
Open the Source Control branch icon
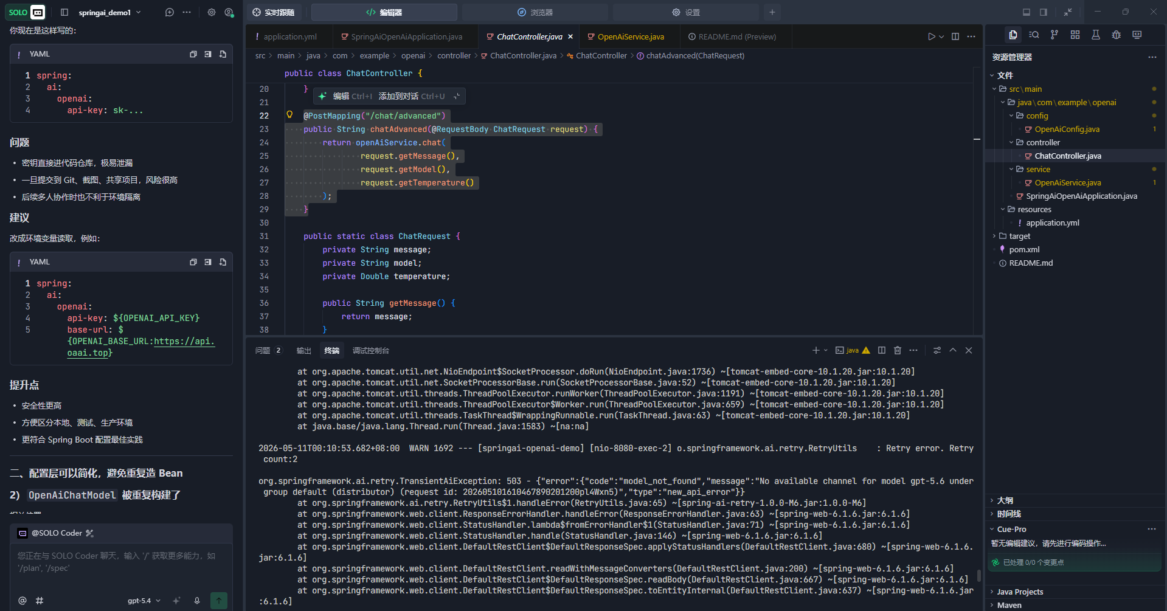tap(1054, 35)
